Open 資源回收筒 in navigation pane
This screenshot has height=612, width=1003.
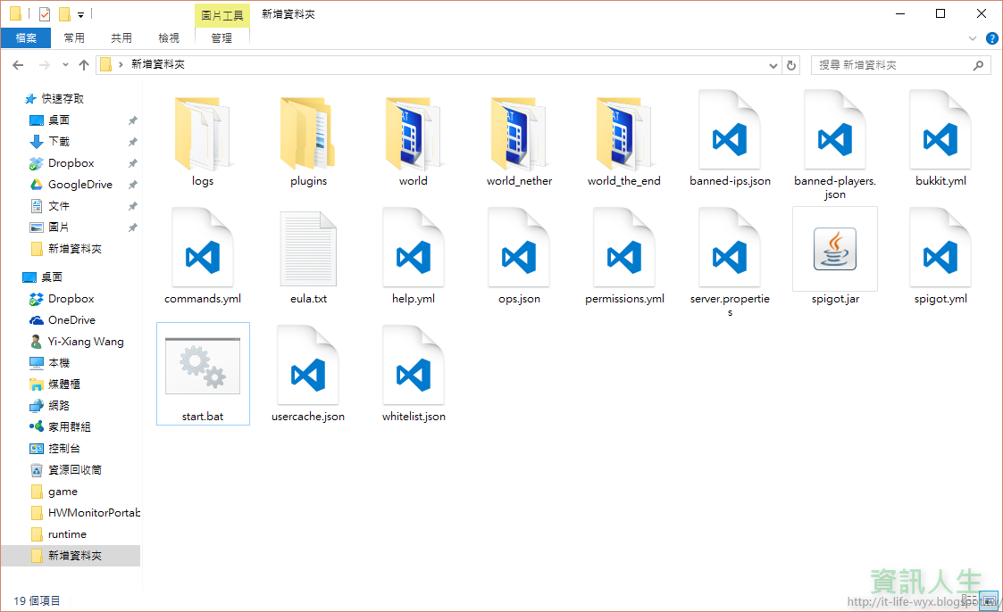[x=75, y=469]
